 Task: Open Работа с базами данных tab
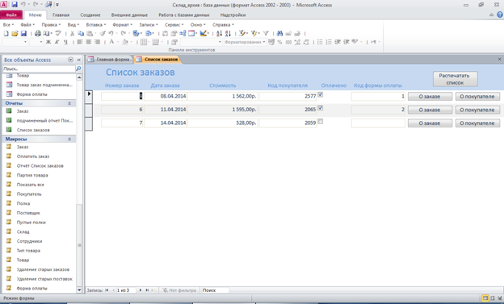point(184,15)
